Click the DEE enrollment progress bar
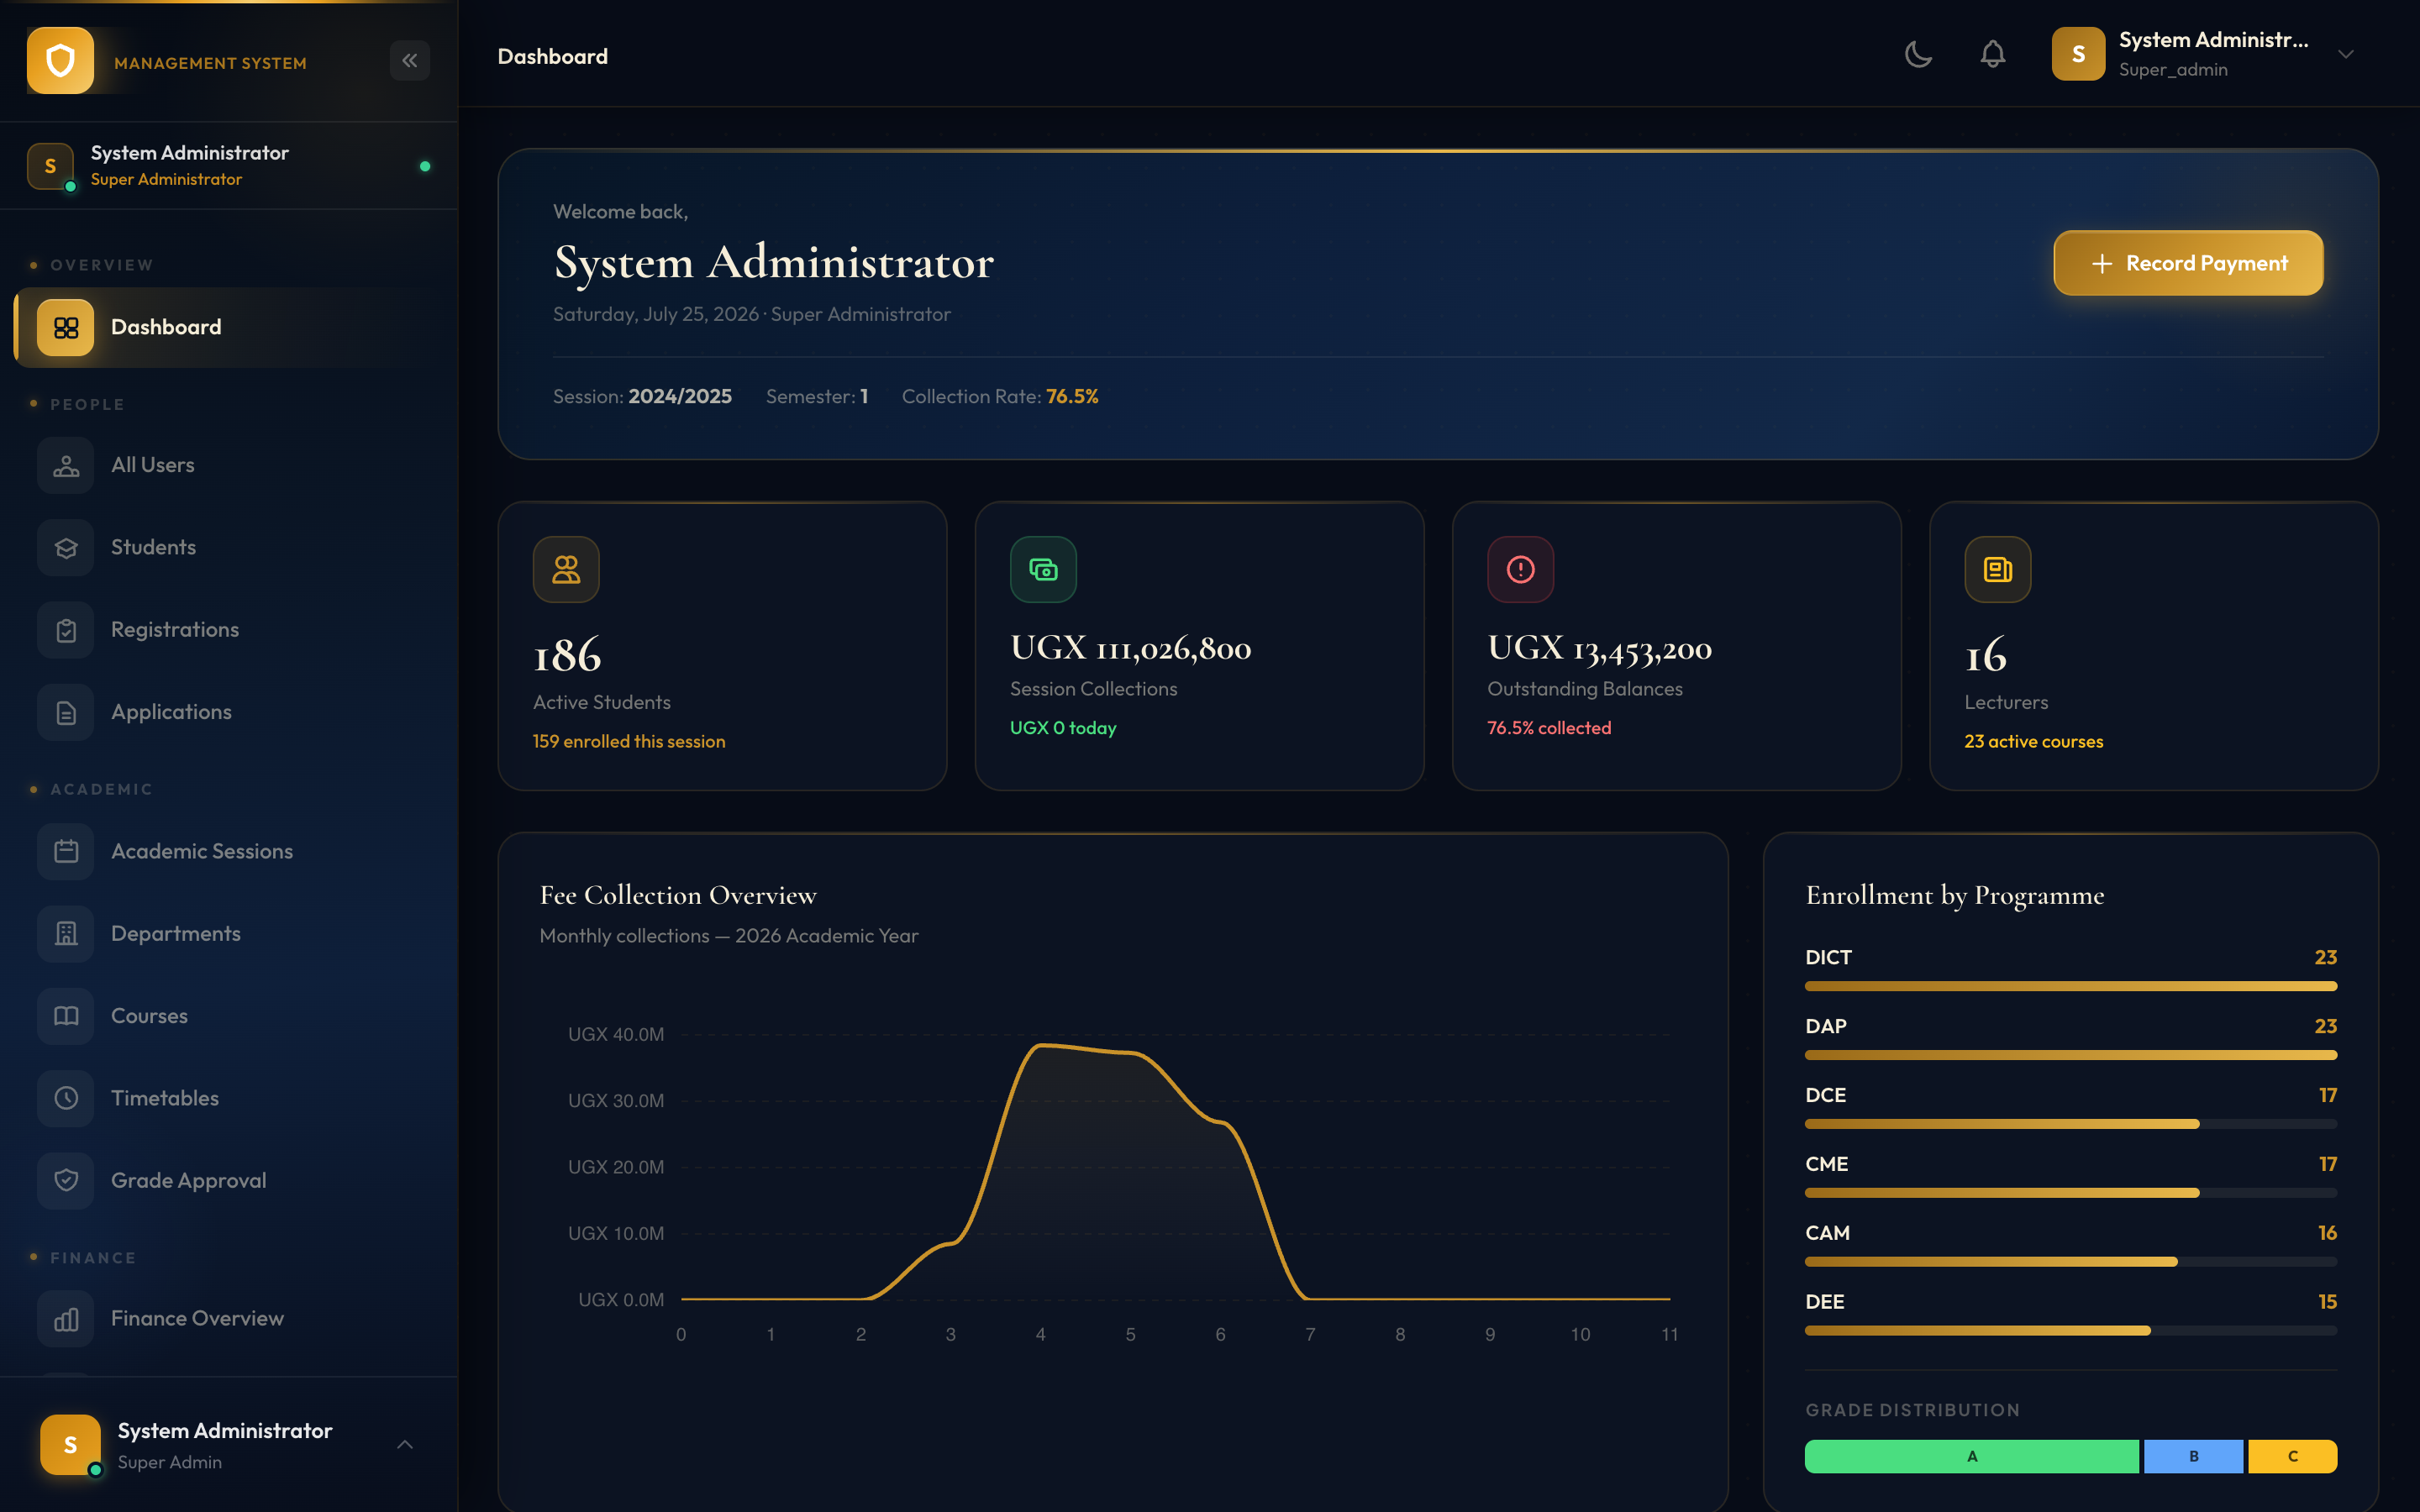 tap(2070, 1330)
